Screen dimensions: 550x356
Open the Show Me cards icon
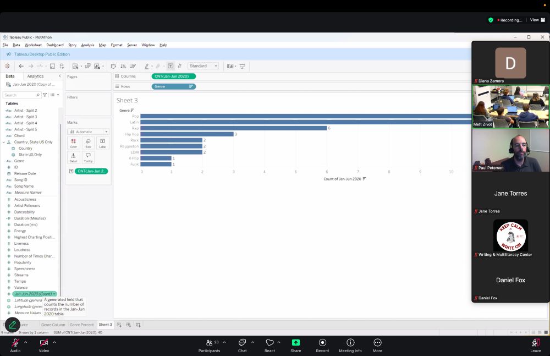point(230,66)
